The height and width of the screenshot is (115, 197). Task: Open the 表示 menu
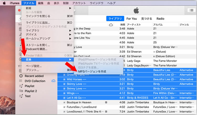click(56, 3)
